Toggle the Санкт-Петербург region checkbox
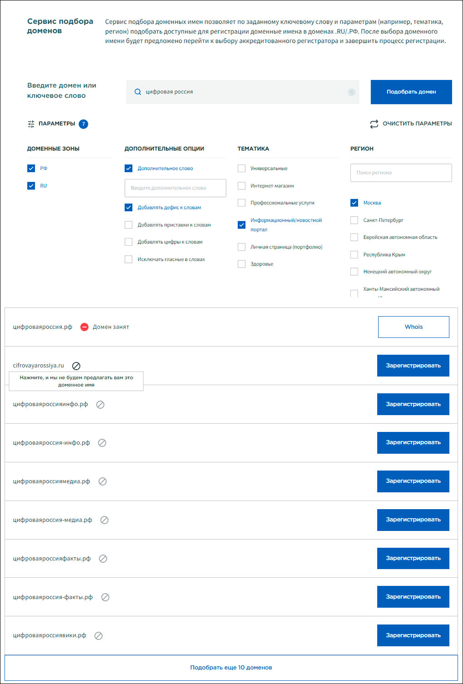This screenshot has width=463, height=684. coord(355,220)
